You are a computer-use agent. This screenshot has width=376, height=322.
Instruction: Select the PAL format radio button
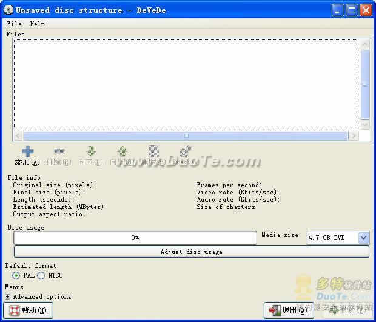pyautogui.click(x=16, y=275)
